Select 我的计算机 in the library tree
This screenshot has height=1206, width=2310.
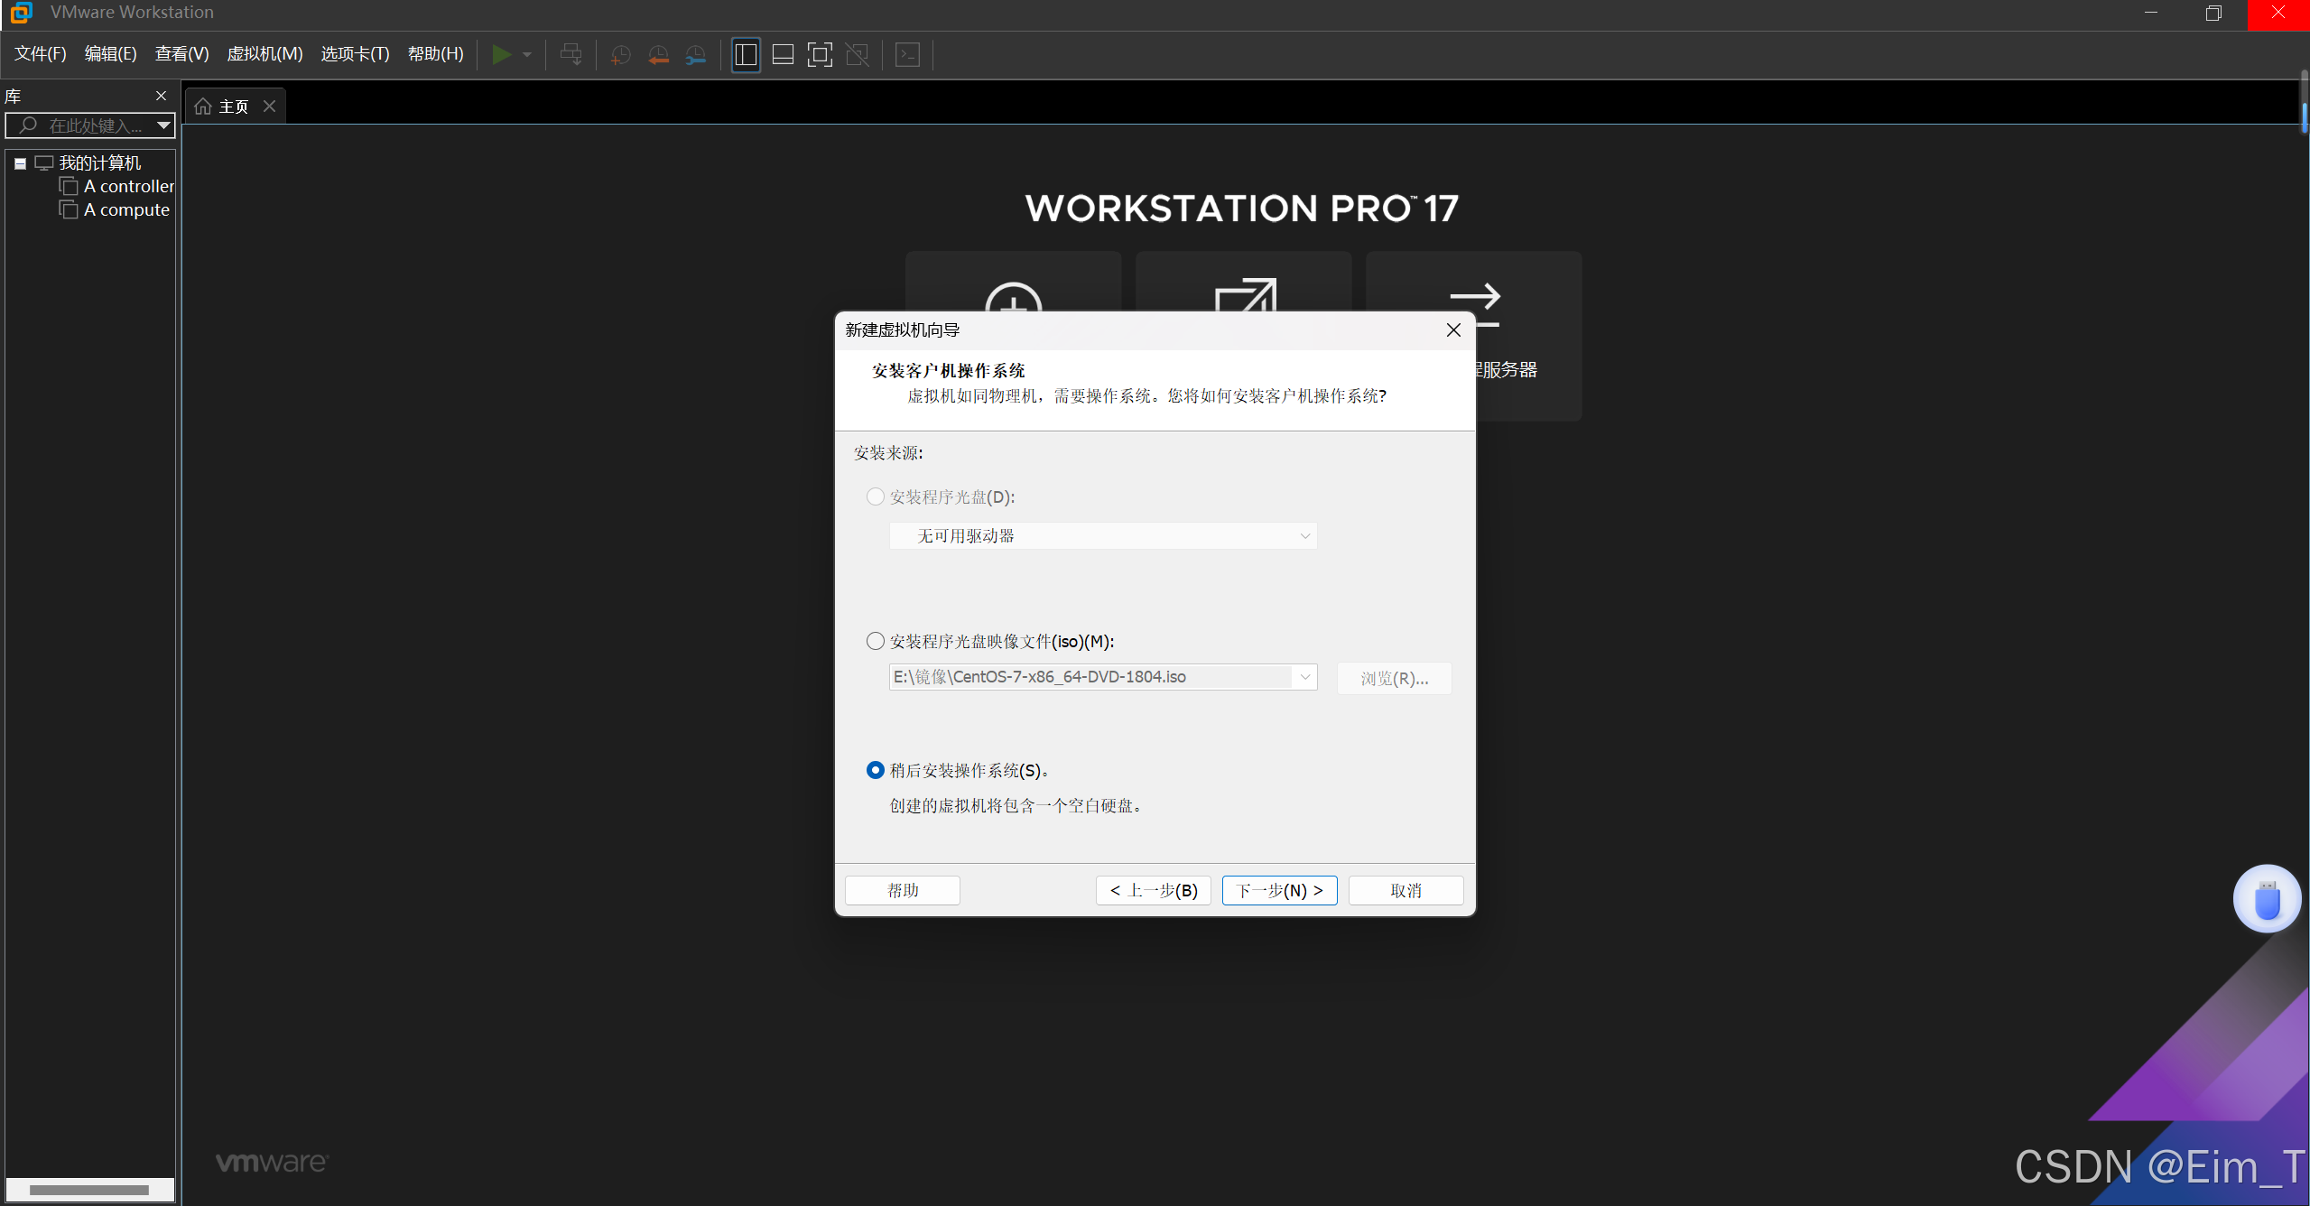click(x=99, y=163)
